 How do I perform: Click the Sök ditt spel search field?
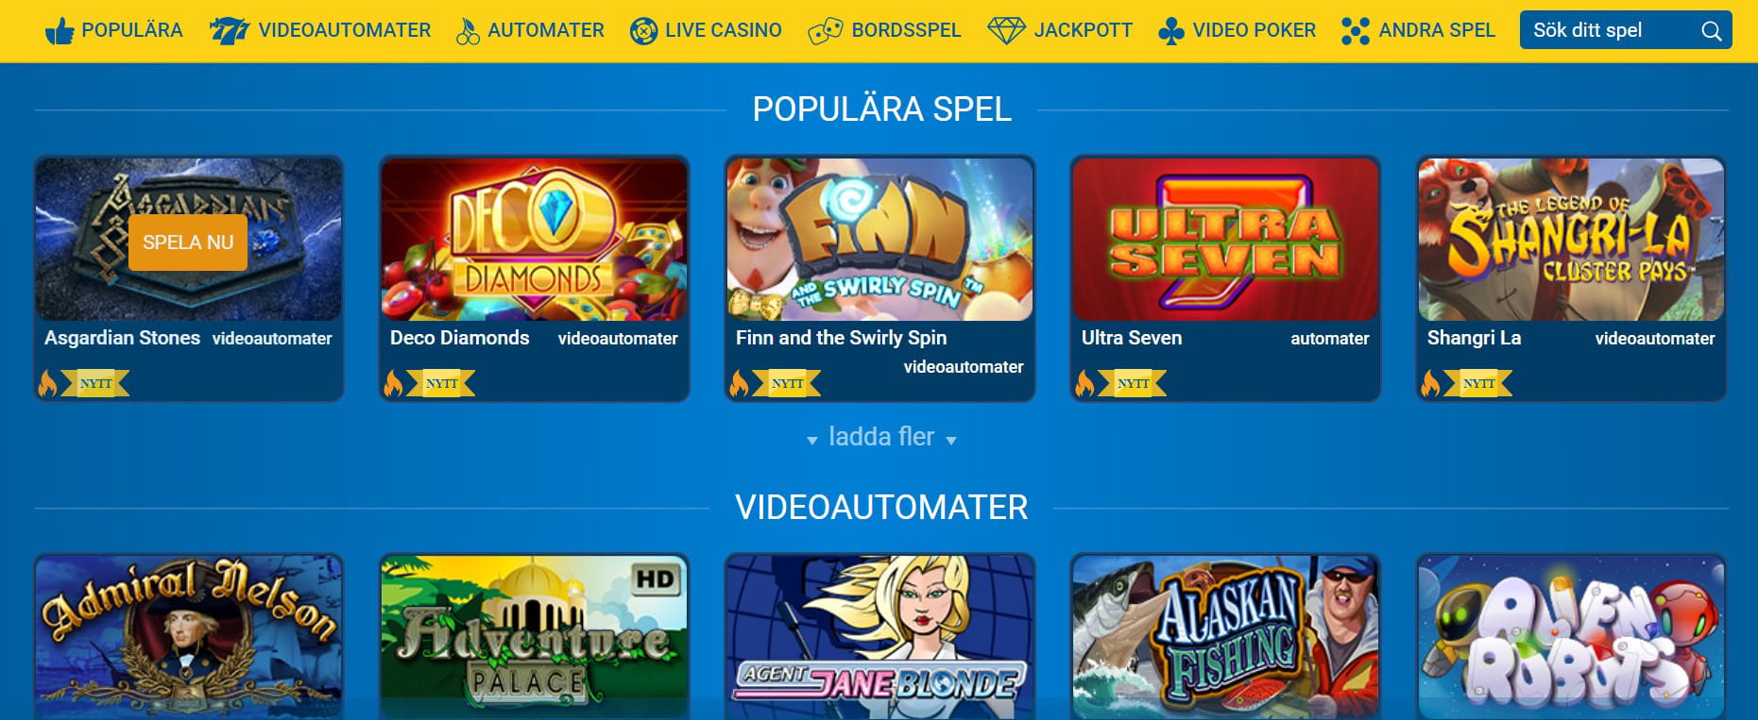point(1626,30)
